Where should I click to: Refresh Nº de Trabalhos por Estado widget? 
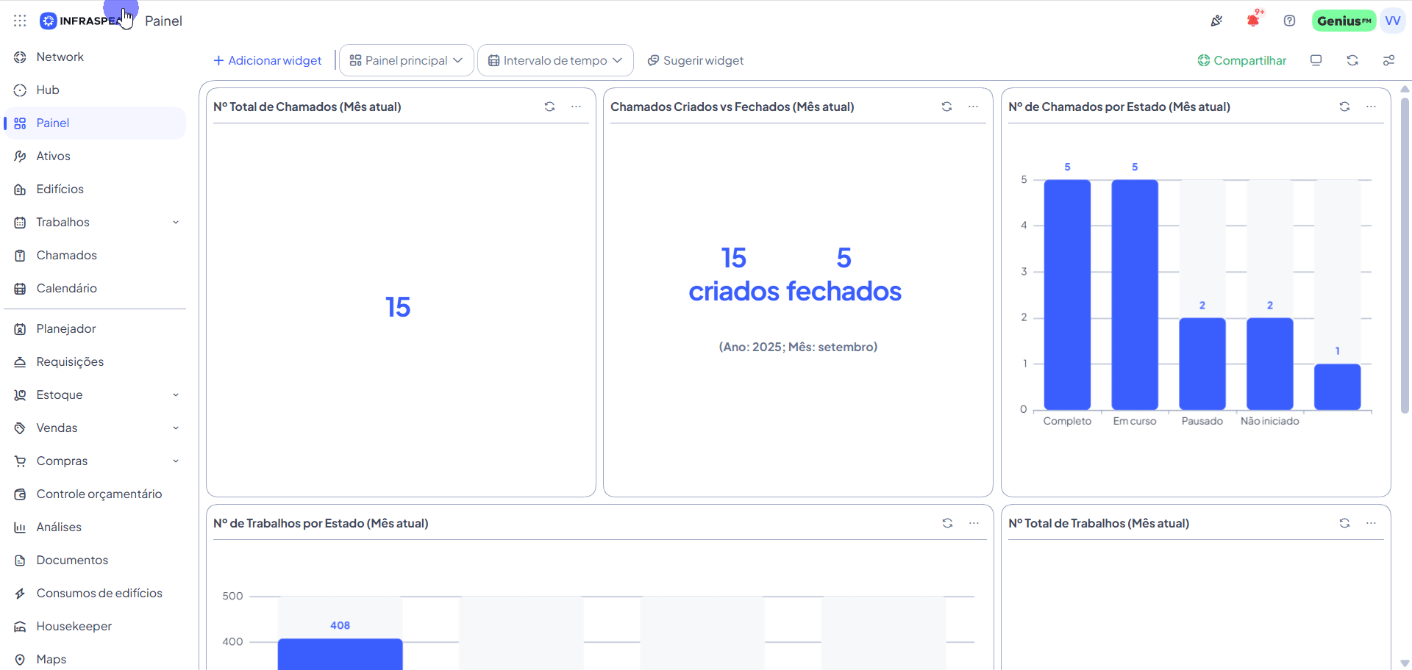947,523
